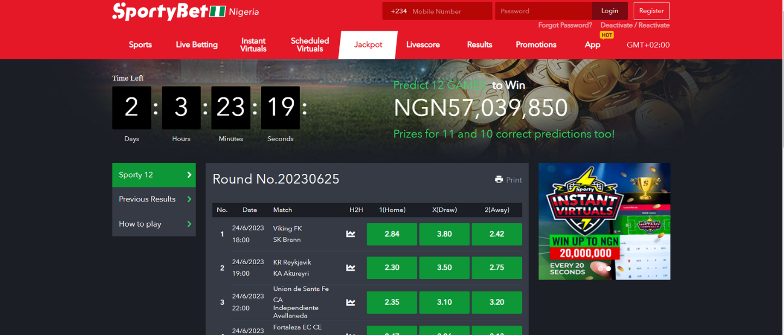Viewport: 784px width, 335px height.
Task: Open Scheduled Virtuals section
Action: [x=310, y=45]
